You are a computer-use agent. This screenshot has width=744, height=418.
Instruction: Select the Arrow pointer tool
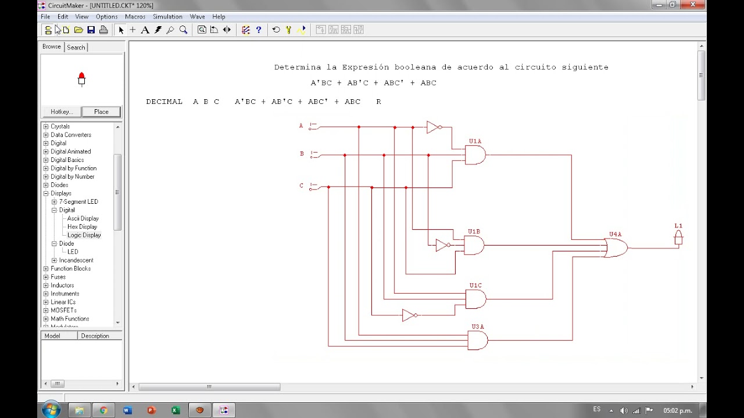121,30
